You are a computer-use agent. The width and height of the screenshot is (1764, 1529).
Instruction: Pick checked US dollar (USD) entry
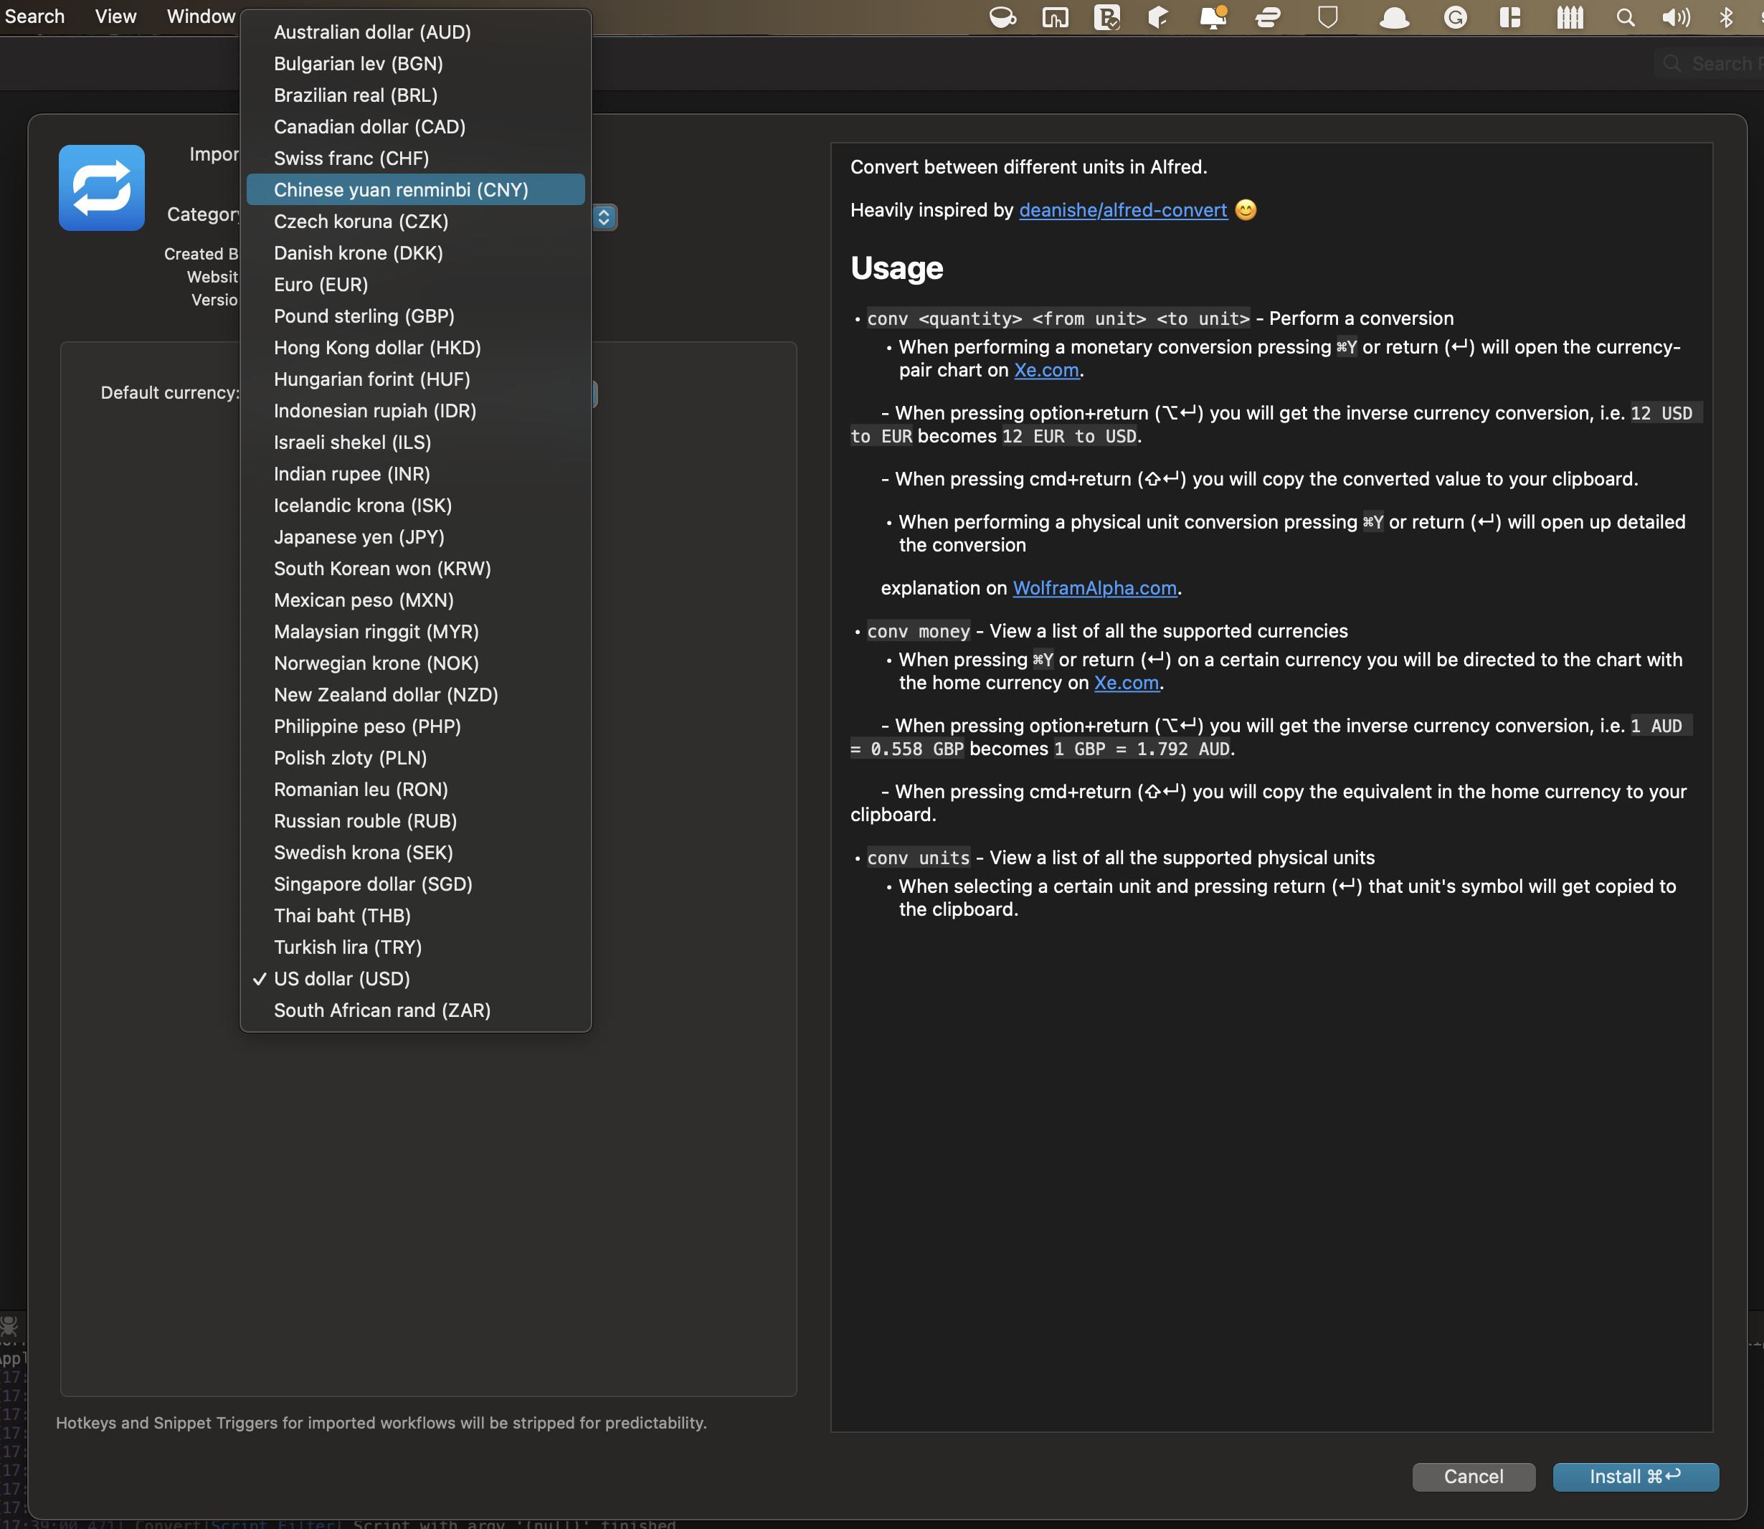tap(341, 979)
